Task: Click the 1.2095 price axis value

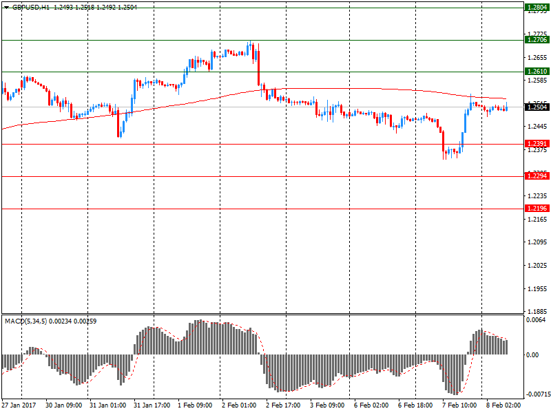Action: (x=538, y=242)
